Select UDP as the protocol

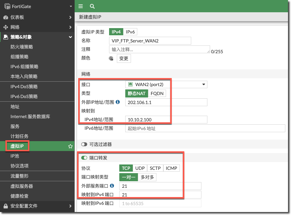tap(140, 168)
